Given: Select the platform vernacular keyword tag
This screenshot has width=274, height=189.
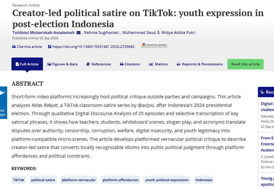Looking at the screenshot, I should (x=79, y=180).
